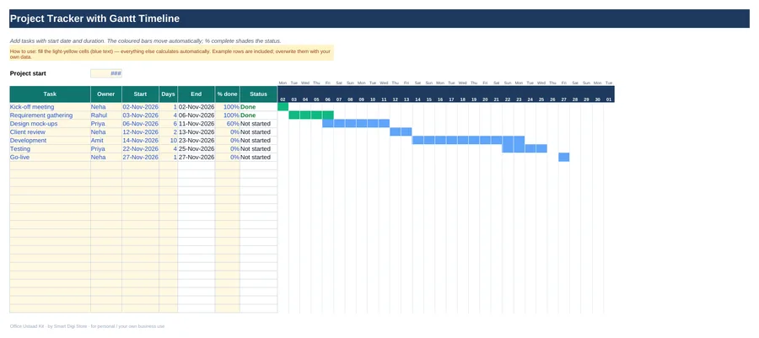Image resolution: width=759 pixels, height=338 pixels.
Task: Select the 'Project Tracker with Gantt Timeline' title
Action: 94,19
